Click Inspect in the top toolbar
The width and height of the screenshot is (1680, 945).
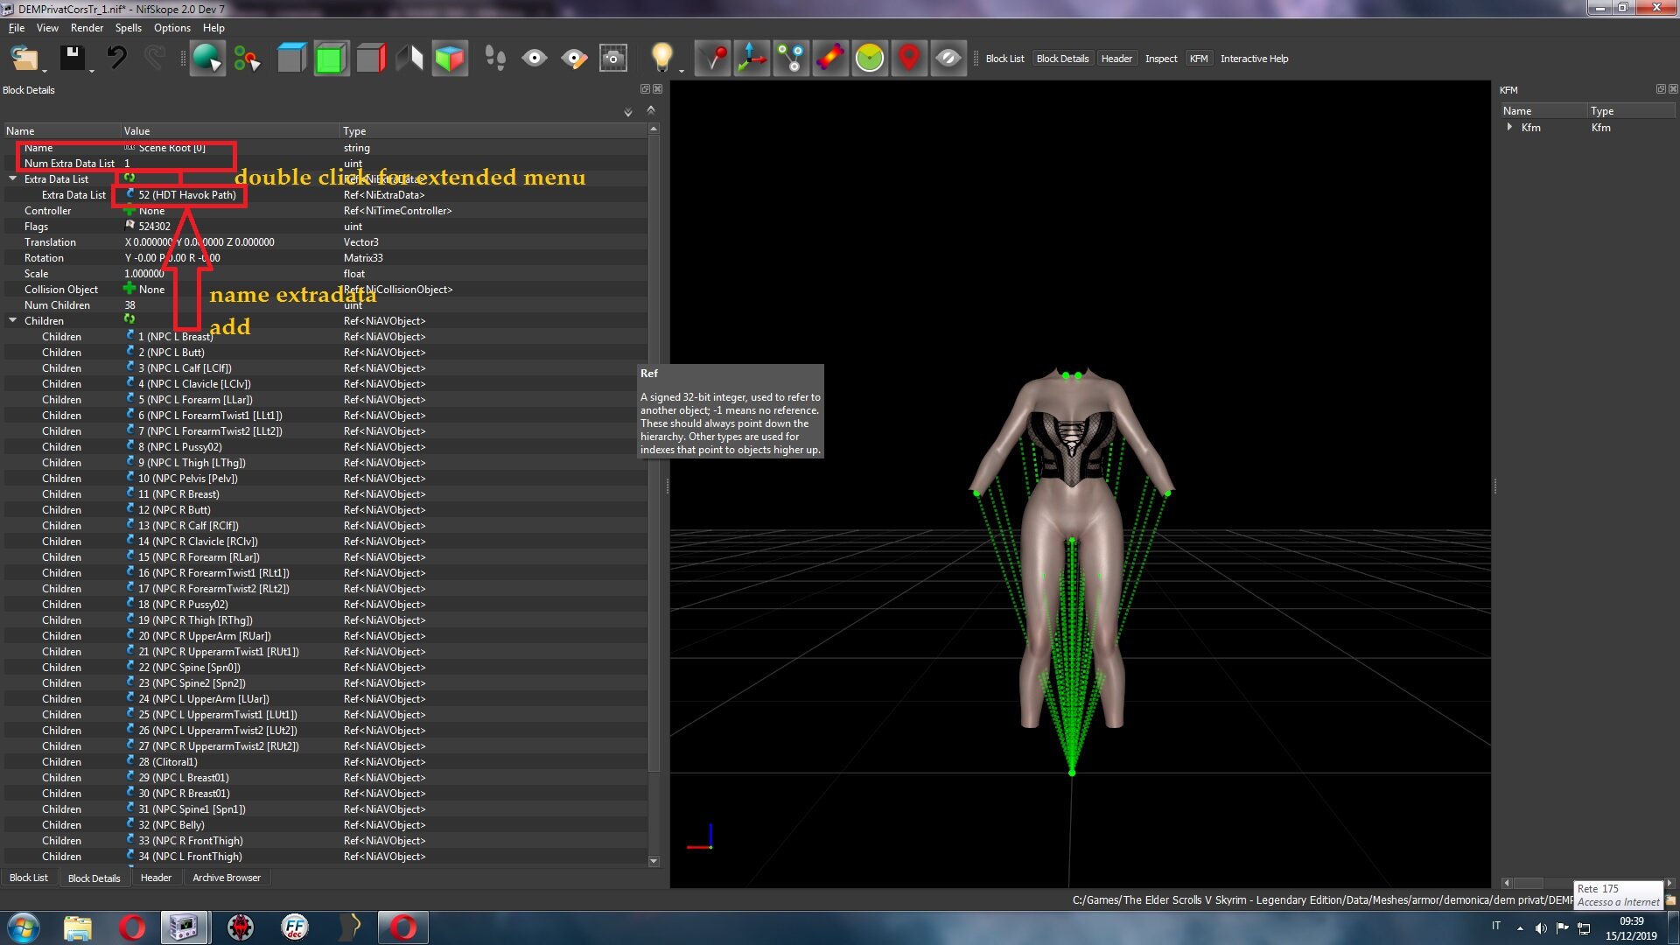1161,59
